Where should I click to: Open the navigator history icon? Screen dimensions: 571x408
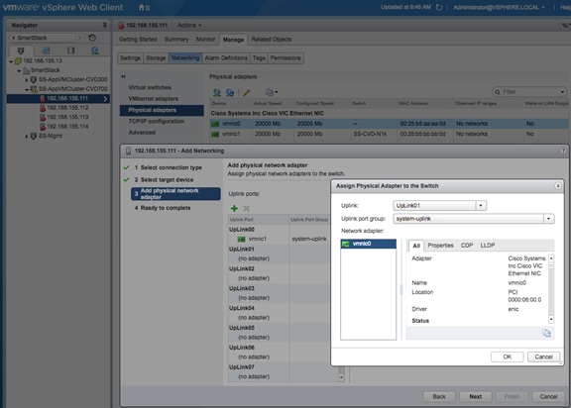92,38
